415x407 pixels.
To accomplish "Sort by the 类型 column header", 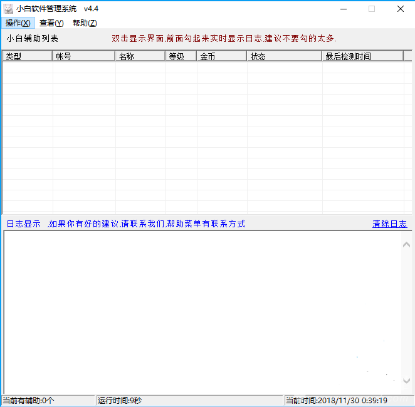I will (x=27, y=56).
